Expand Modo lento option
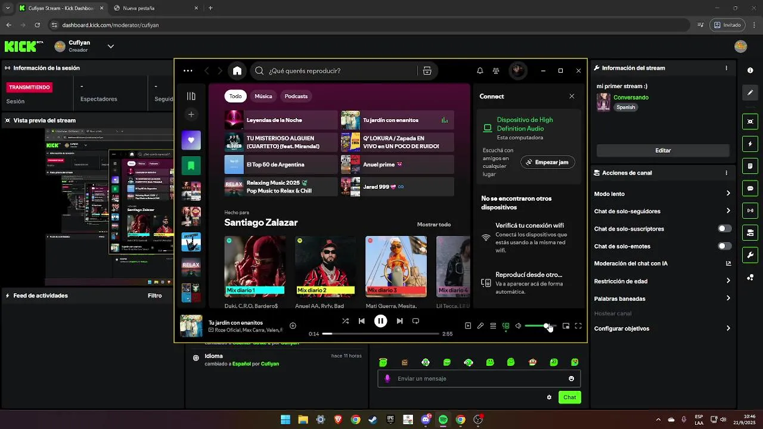The image size is (763, 429). (x=728, y=193)
